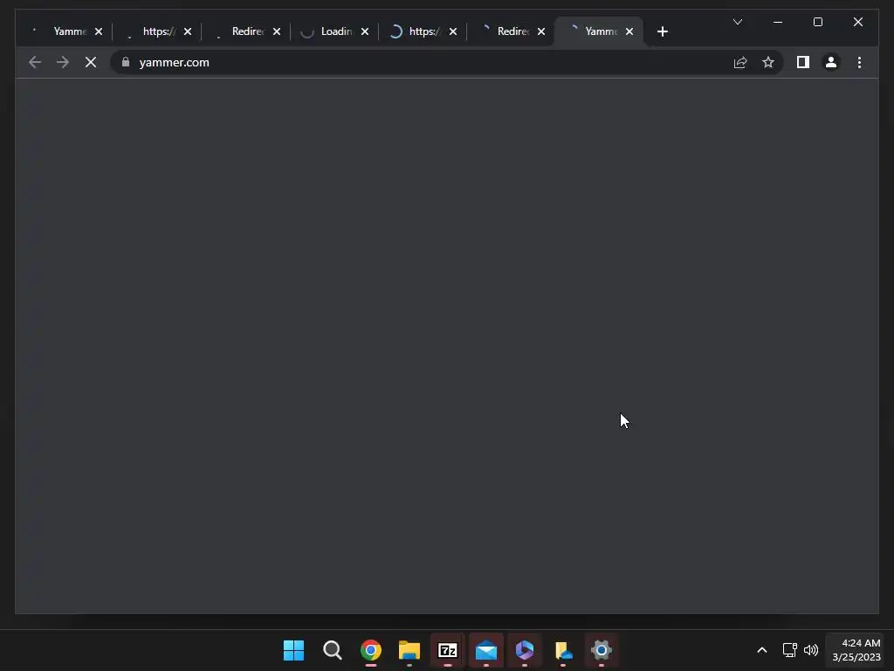894x671 pixels.
Task: Maximize the Chrome window
Action: click(817, 22)
